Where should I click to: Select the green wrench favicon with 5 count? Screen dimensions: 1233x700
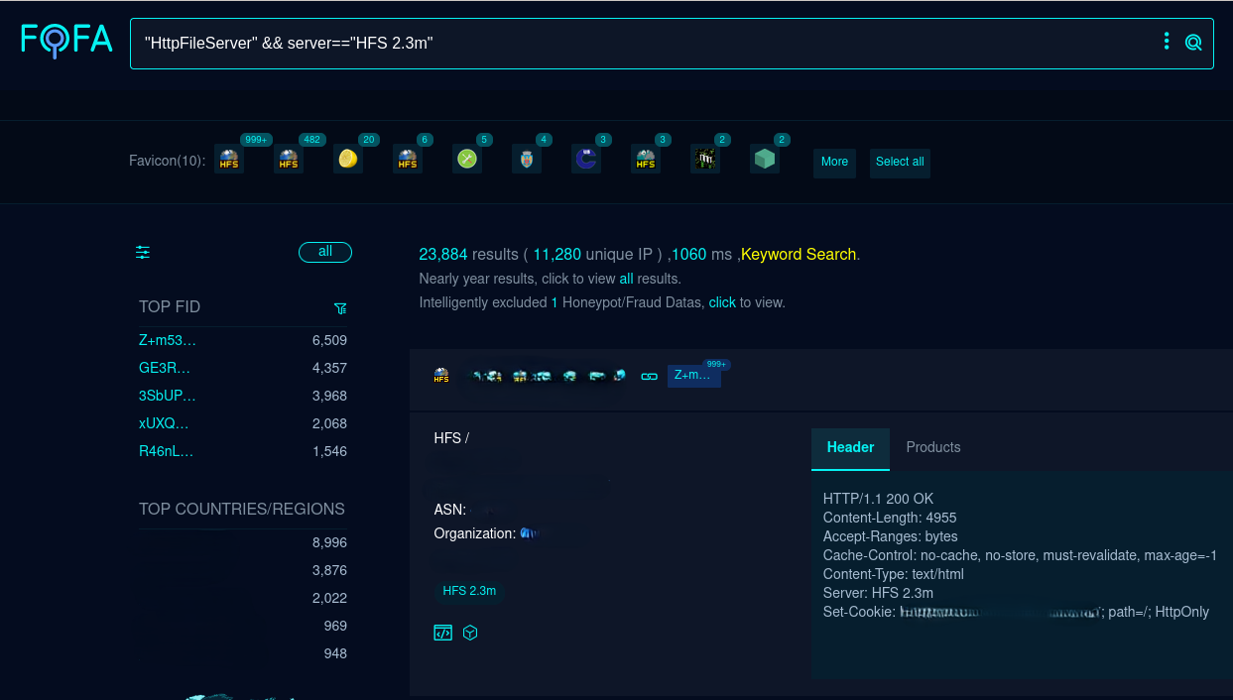(x=467, y=159)
